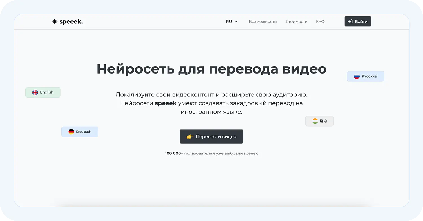
Task: Collapse the RU selector via its arrow
Action: (236, 21)
